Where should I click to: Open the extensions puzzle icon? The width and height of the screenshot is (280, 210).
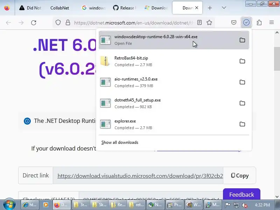pyautogui.click(x=259, y=22)
